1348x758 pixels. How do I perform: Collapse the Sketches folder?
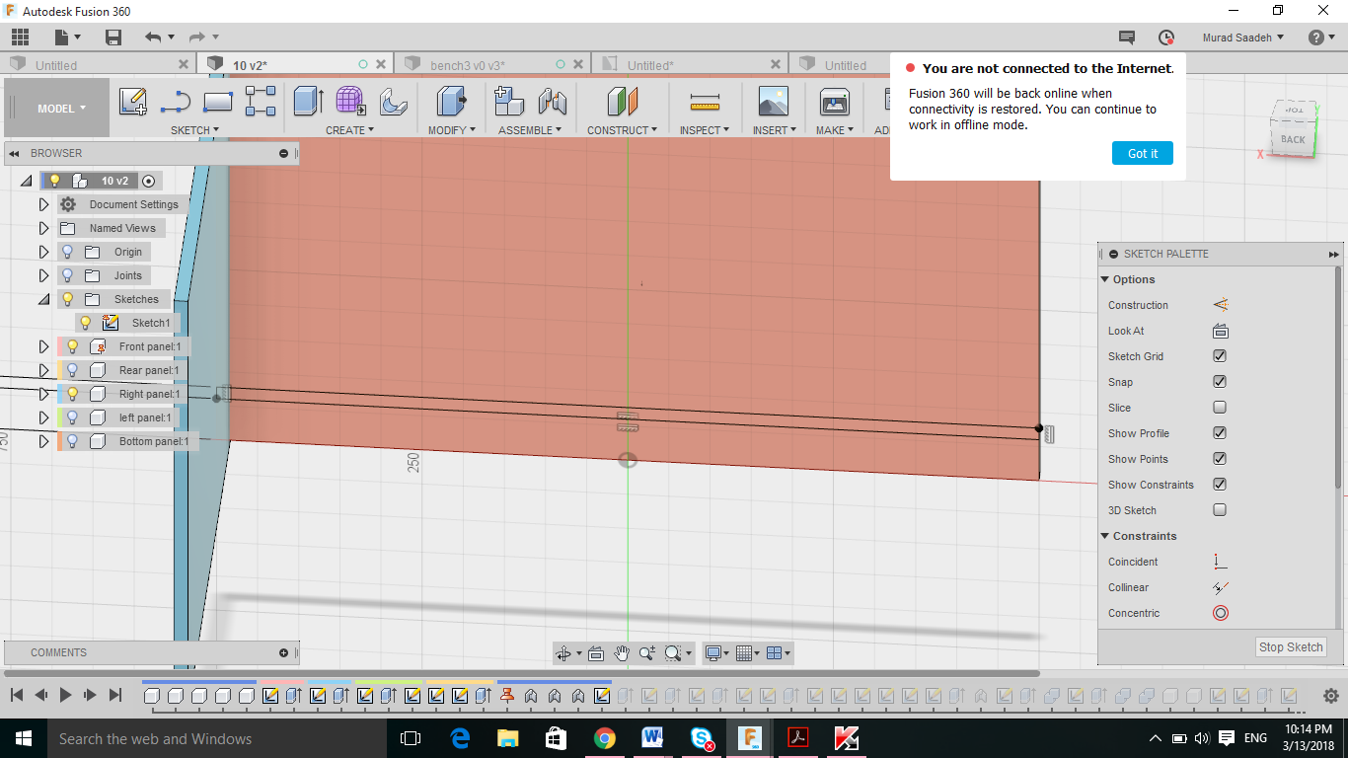[43, 299]
